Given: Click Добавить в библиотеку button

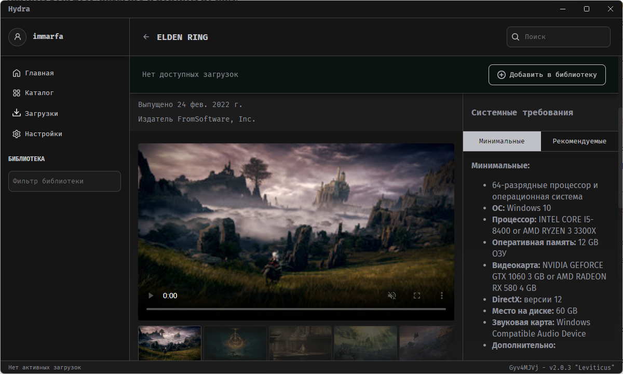Looking at the screenshot, I should tap(547, 75).
